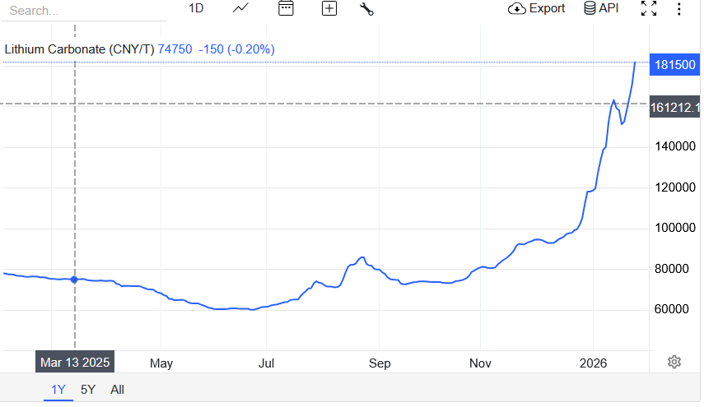This screenshot has height=407, width=704.
Task: Click the Lithium Carbonate (CNY/T) legend label
Action: pos(79,49)
